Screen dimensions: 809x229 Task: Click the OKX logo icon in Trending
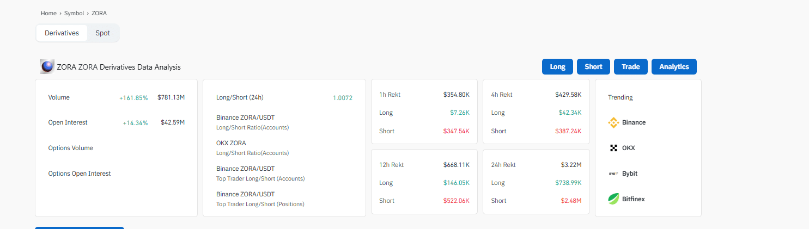click(613, 148)
